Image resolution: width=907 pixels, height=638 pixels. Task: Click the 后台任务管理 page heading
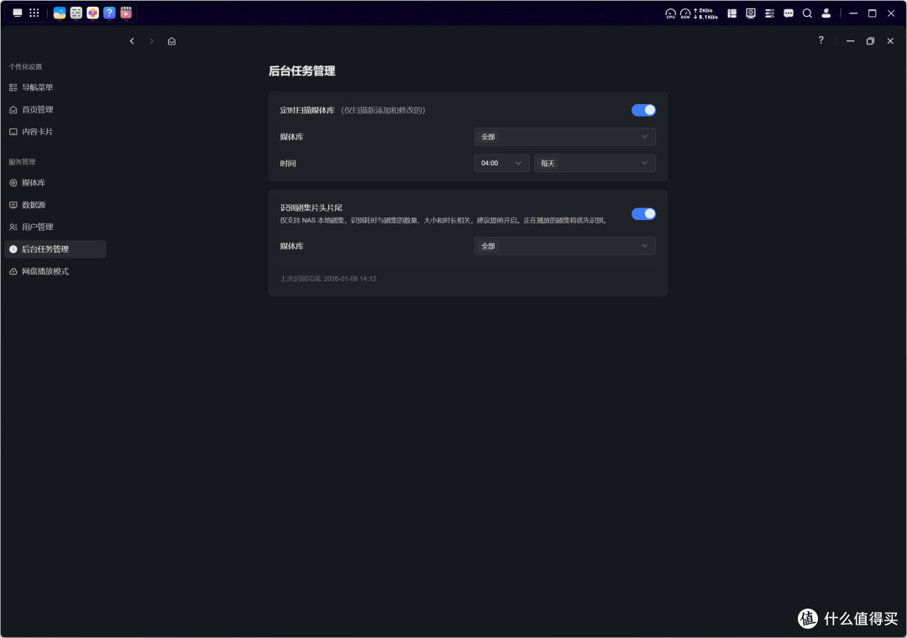click(302, 71)
